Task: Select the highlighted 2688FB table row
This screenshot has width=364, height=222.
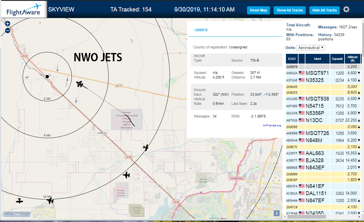Action: (x=323, y=66)
